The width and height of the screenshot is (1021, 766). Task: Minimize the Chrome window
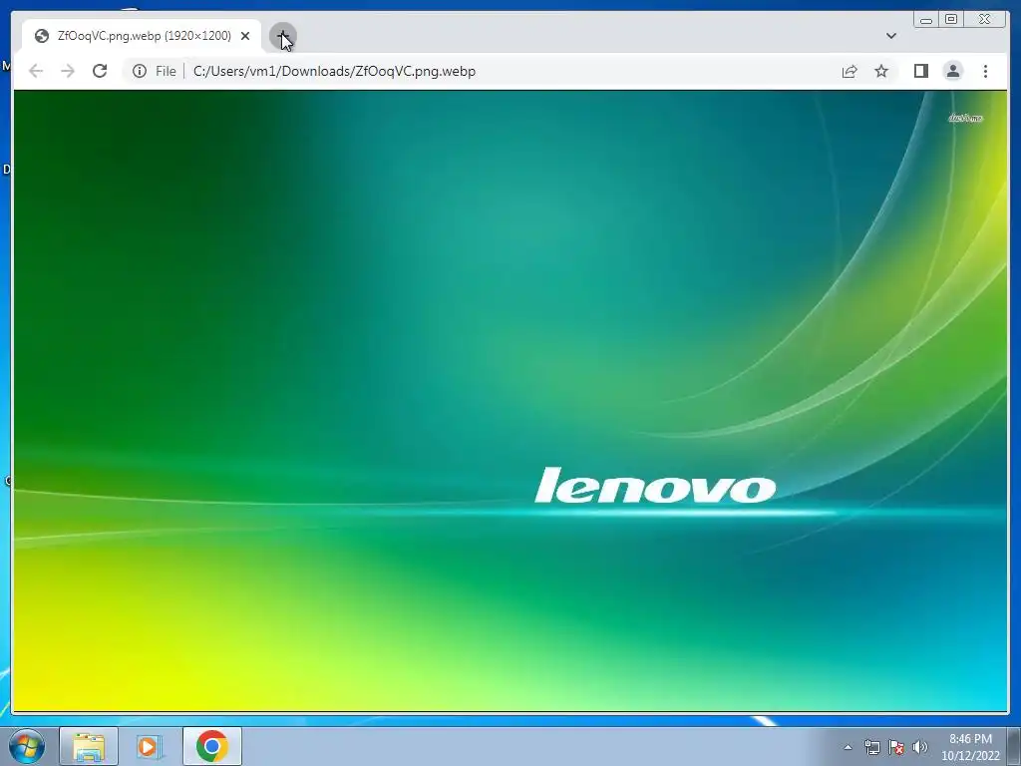pos(926,20)
